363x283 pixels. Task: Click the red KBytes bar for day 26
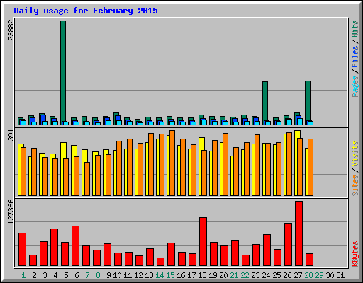coord(288,245)
